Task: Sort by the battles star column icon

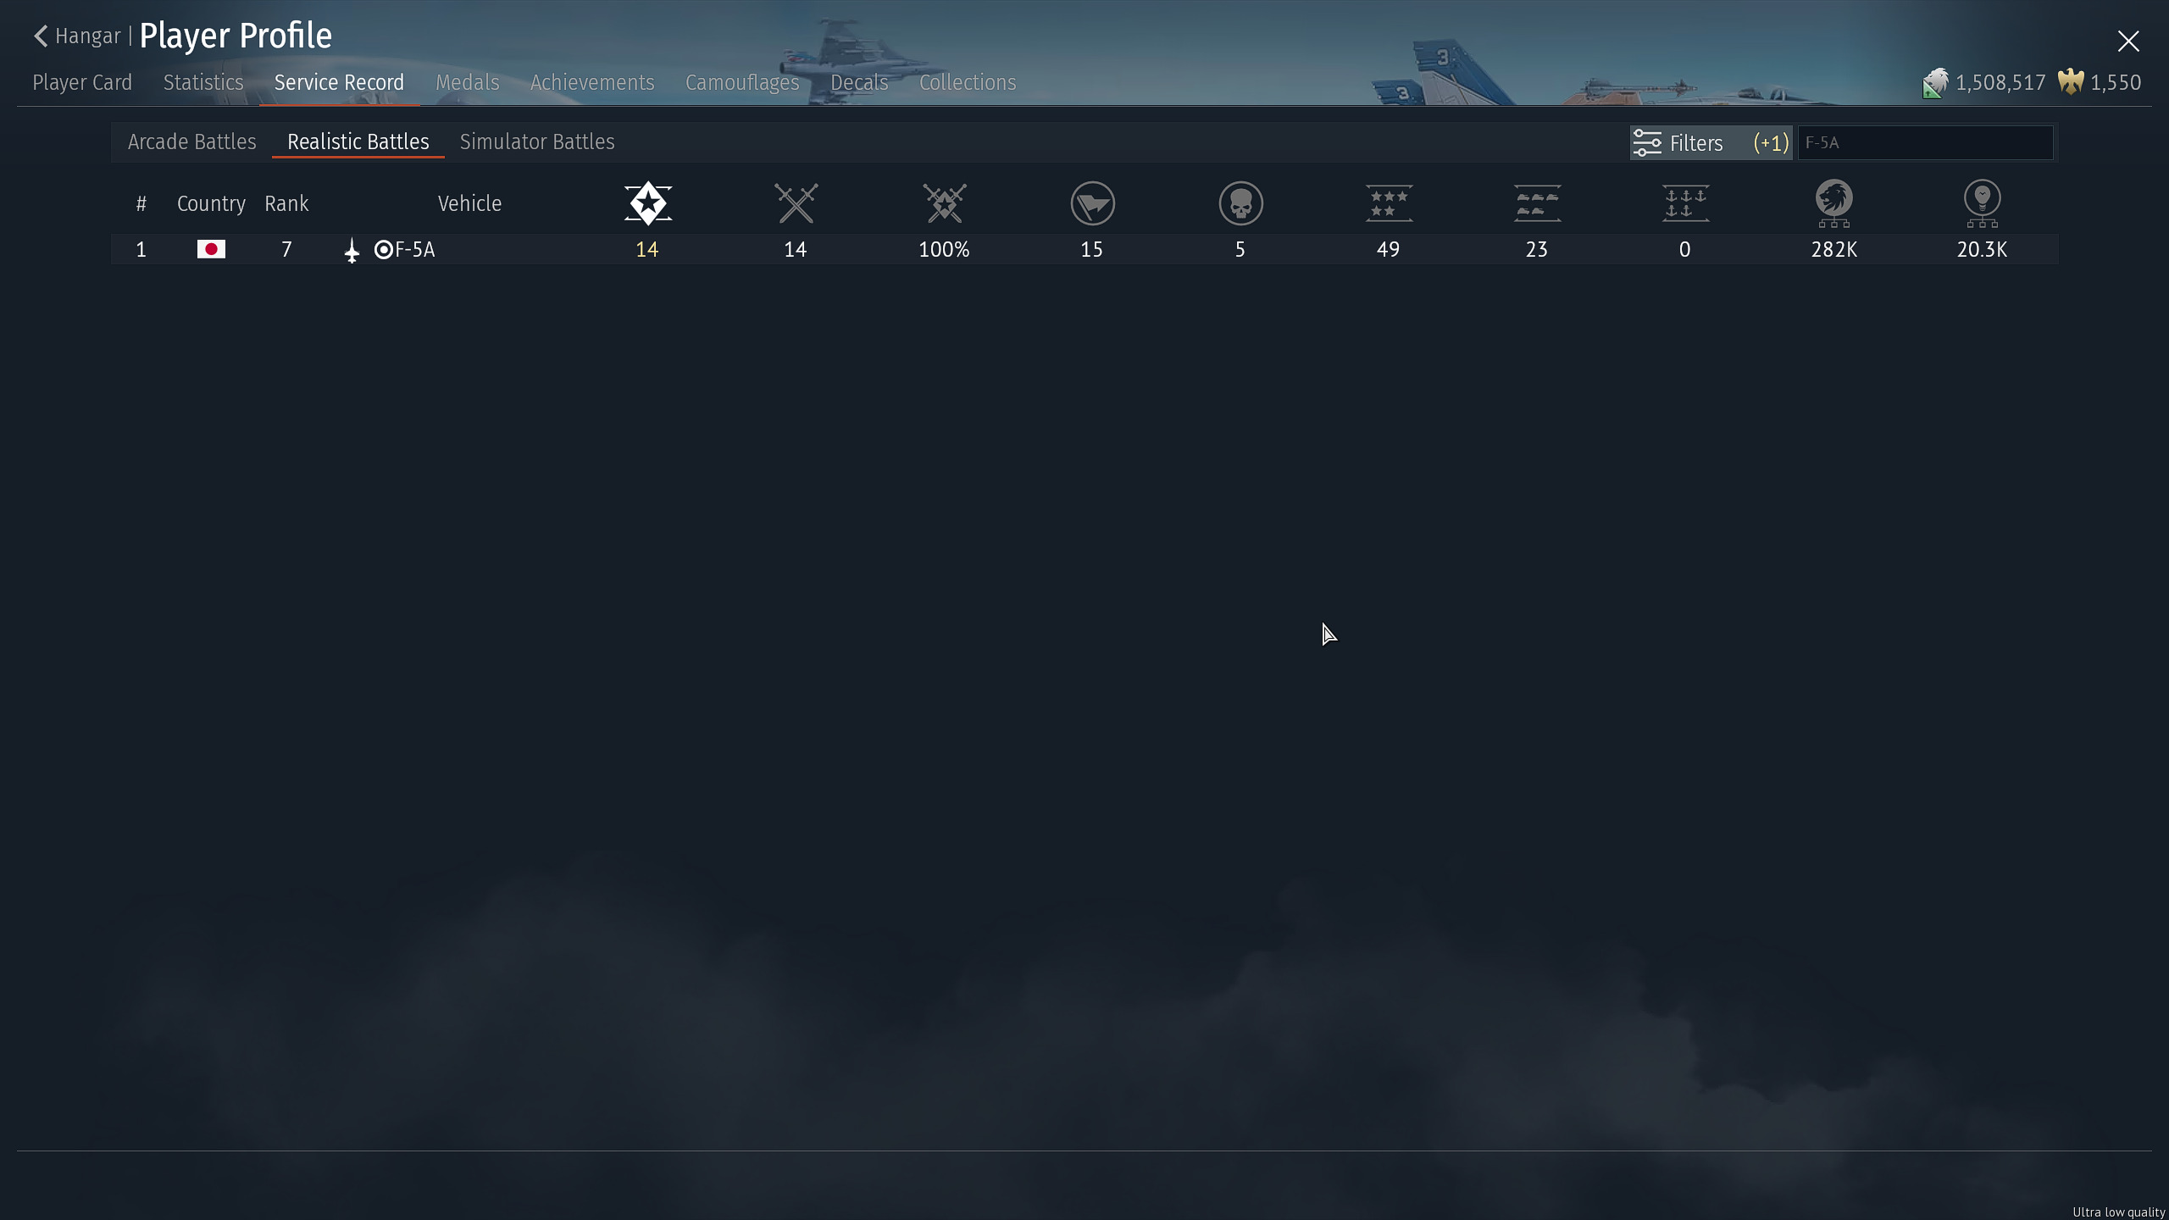Action: (647, 203)
